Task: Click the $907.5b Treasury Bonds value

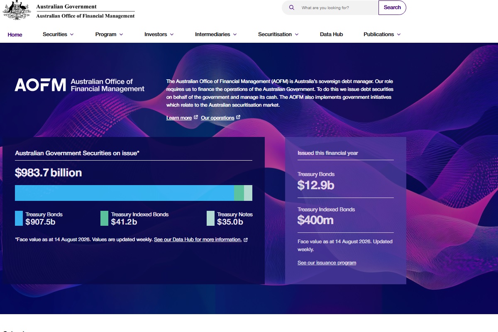Action: [40, 222]
